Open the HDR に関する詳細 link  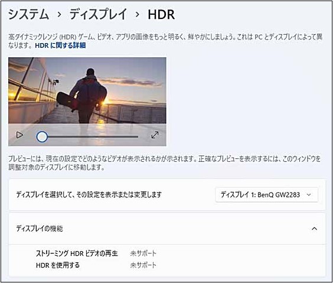point(60,45)
